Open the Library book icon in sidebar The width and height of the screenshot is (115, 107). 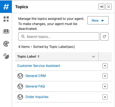6,31
